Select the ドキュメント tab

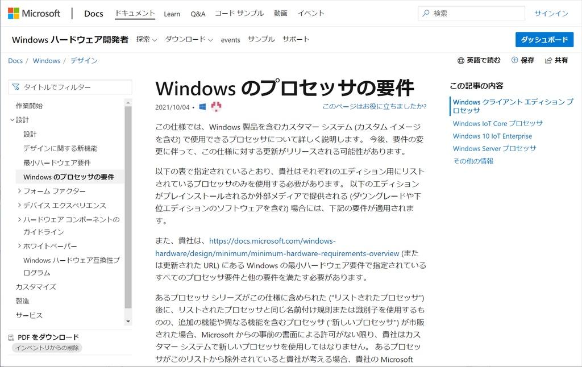pyautogui.click(x=135, y=14)
